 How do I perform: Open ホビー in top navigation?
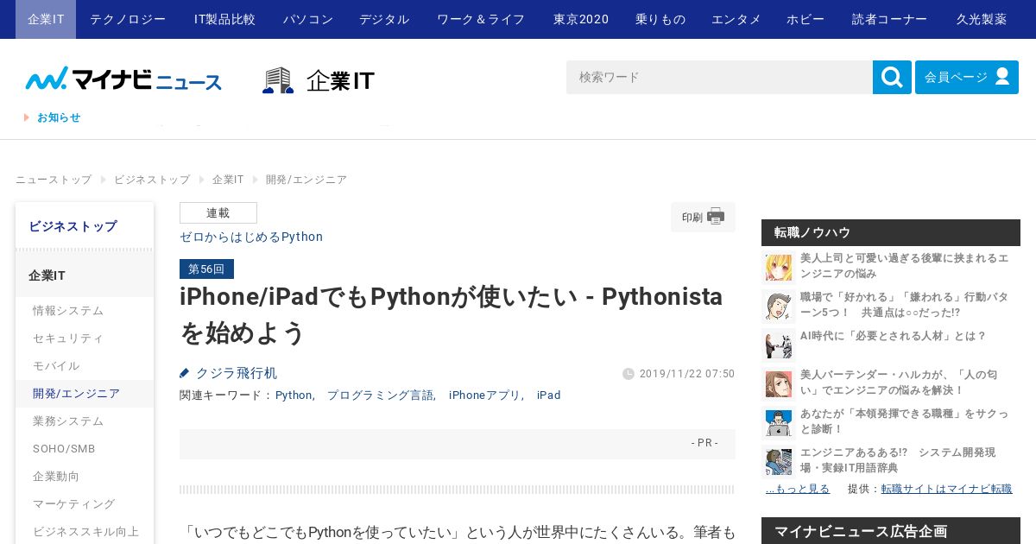pos(805,19)
